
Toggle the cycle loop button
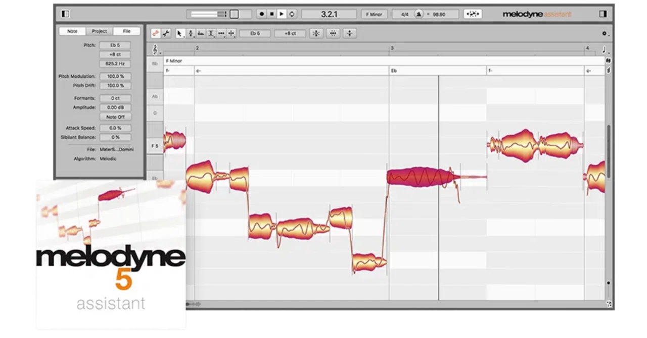(x=292, y=14)
